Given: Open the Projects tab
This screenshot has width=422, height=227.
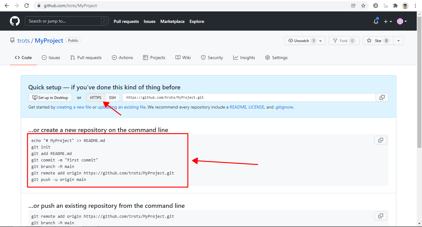Looking at the screenshot, I should (x=154, y=58).
